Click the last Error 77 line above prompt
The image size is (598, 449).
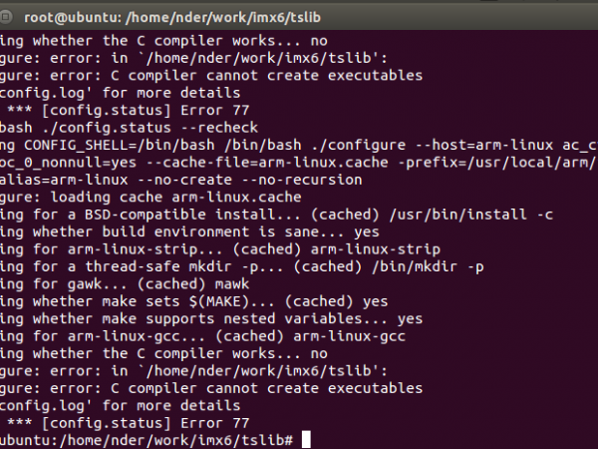[90, 422]
